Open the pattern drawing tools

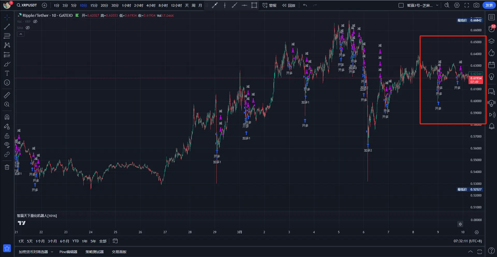click(x=7, y=45)
